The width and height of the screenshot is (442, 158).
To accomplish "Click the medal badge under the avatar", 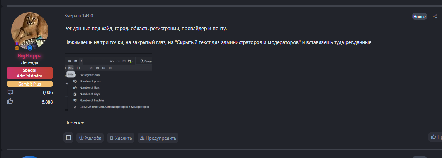I will tap(17, 48).
